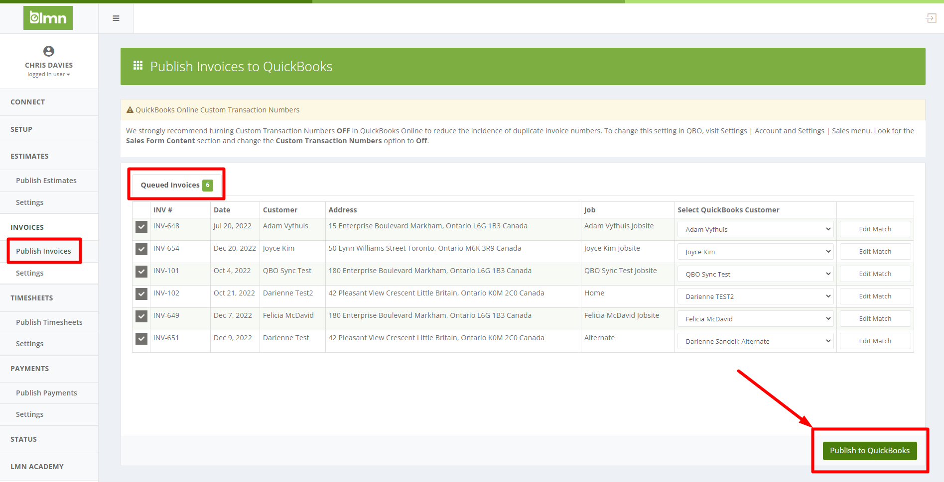Open the SETUP sidebar section
Screen dimensions: 944x482
pyautogui.click(x=49, y=129)
